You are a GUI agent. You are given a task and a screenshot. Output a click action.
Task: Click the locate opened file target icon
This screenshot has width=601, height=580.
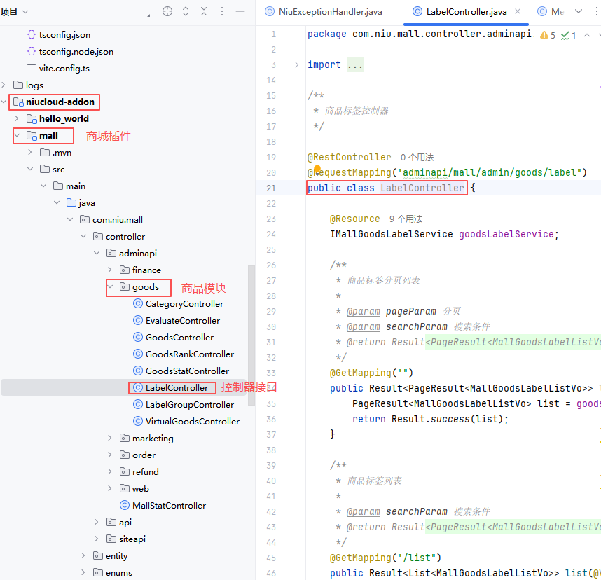tap(167, 11)
